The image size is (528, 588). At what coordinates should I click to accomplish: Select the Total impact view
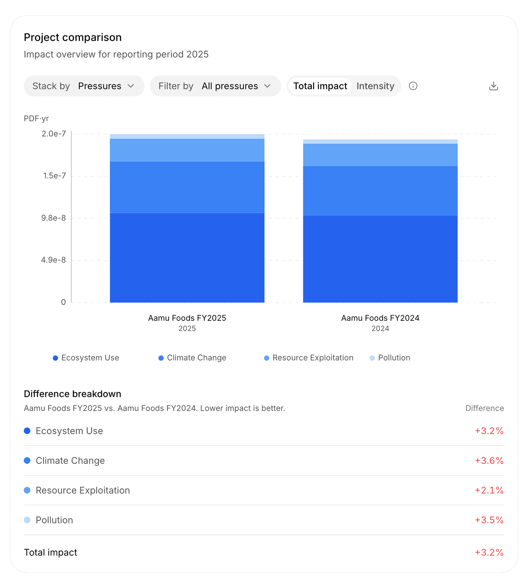coord(320,86)
